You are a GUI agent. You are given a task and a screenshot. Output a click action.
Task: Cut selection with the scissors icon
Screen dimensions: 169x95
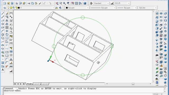[x=29, y=3]
